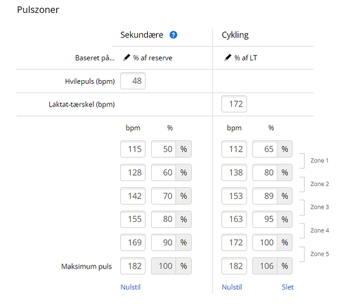Select the Sekundære bpm field showing 155
The width and height of the screenshot is (357, 308).
pyautogui.click(x=133, y=219)
